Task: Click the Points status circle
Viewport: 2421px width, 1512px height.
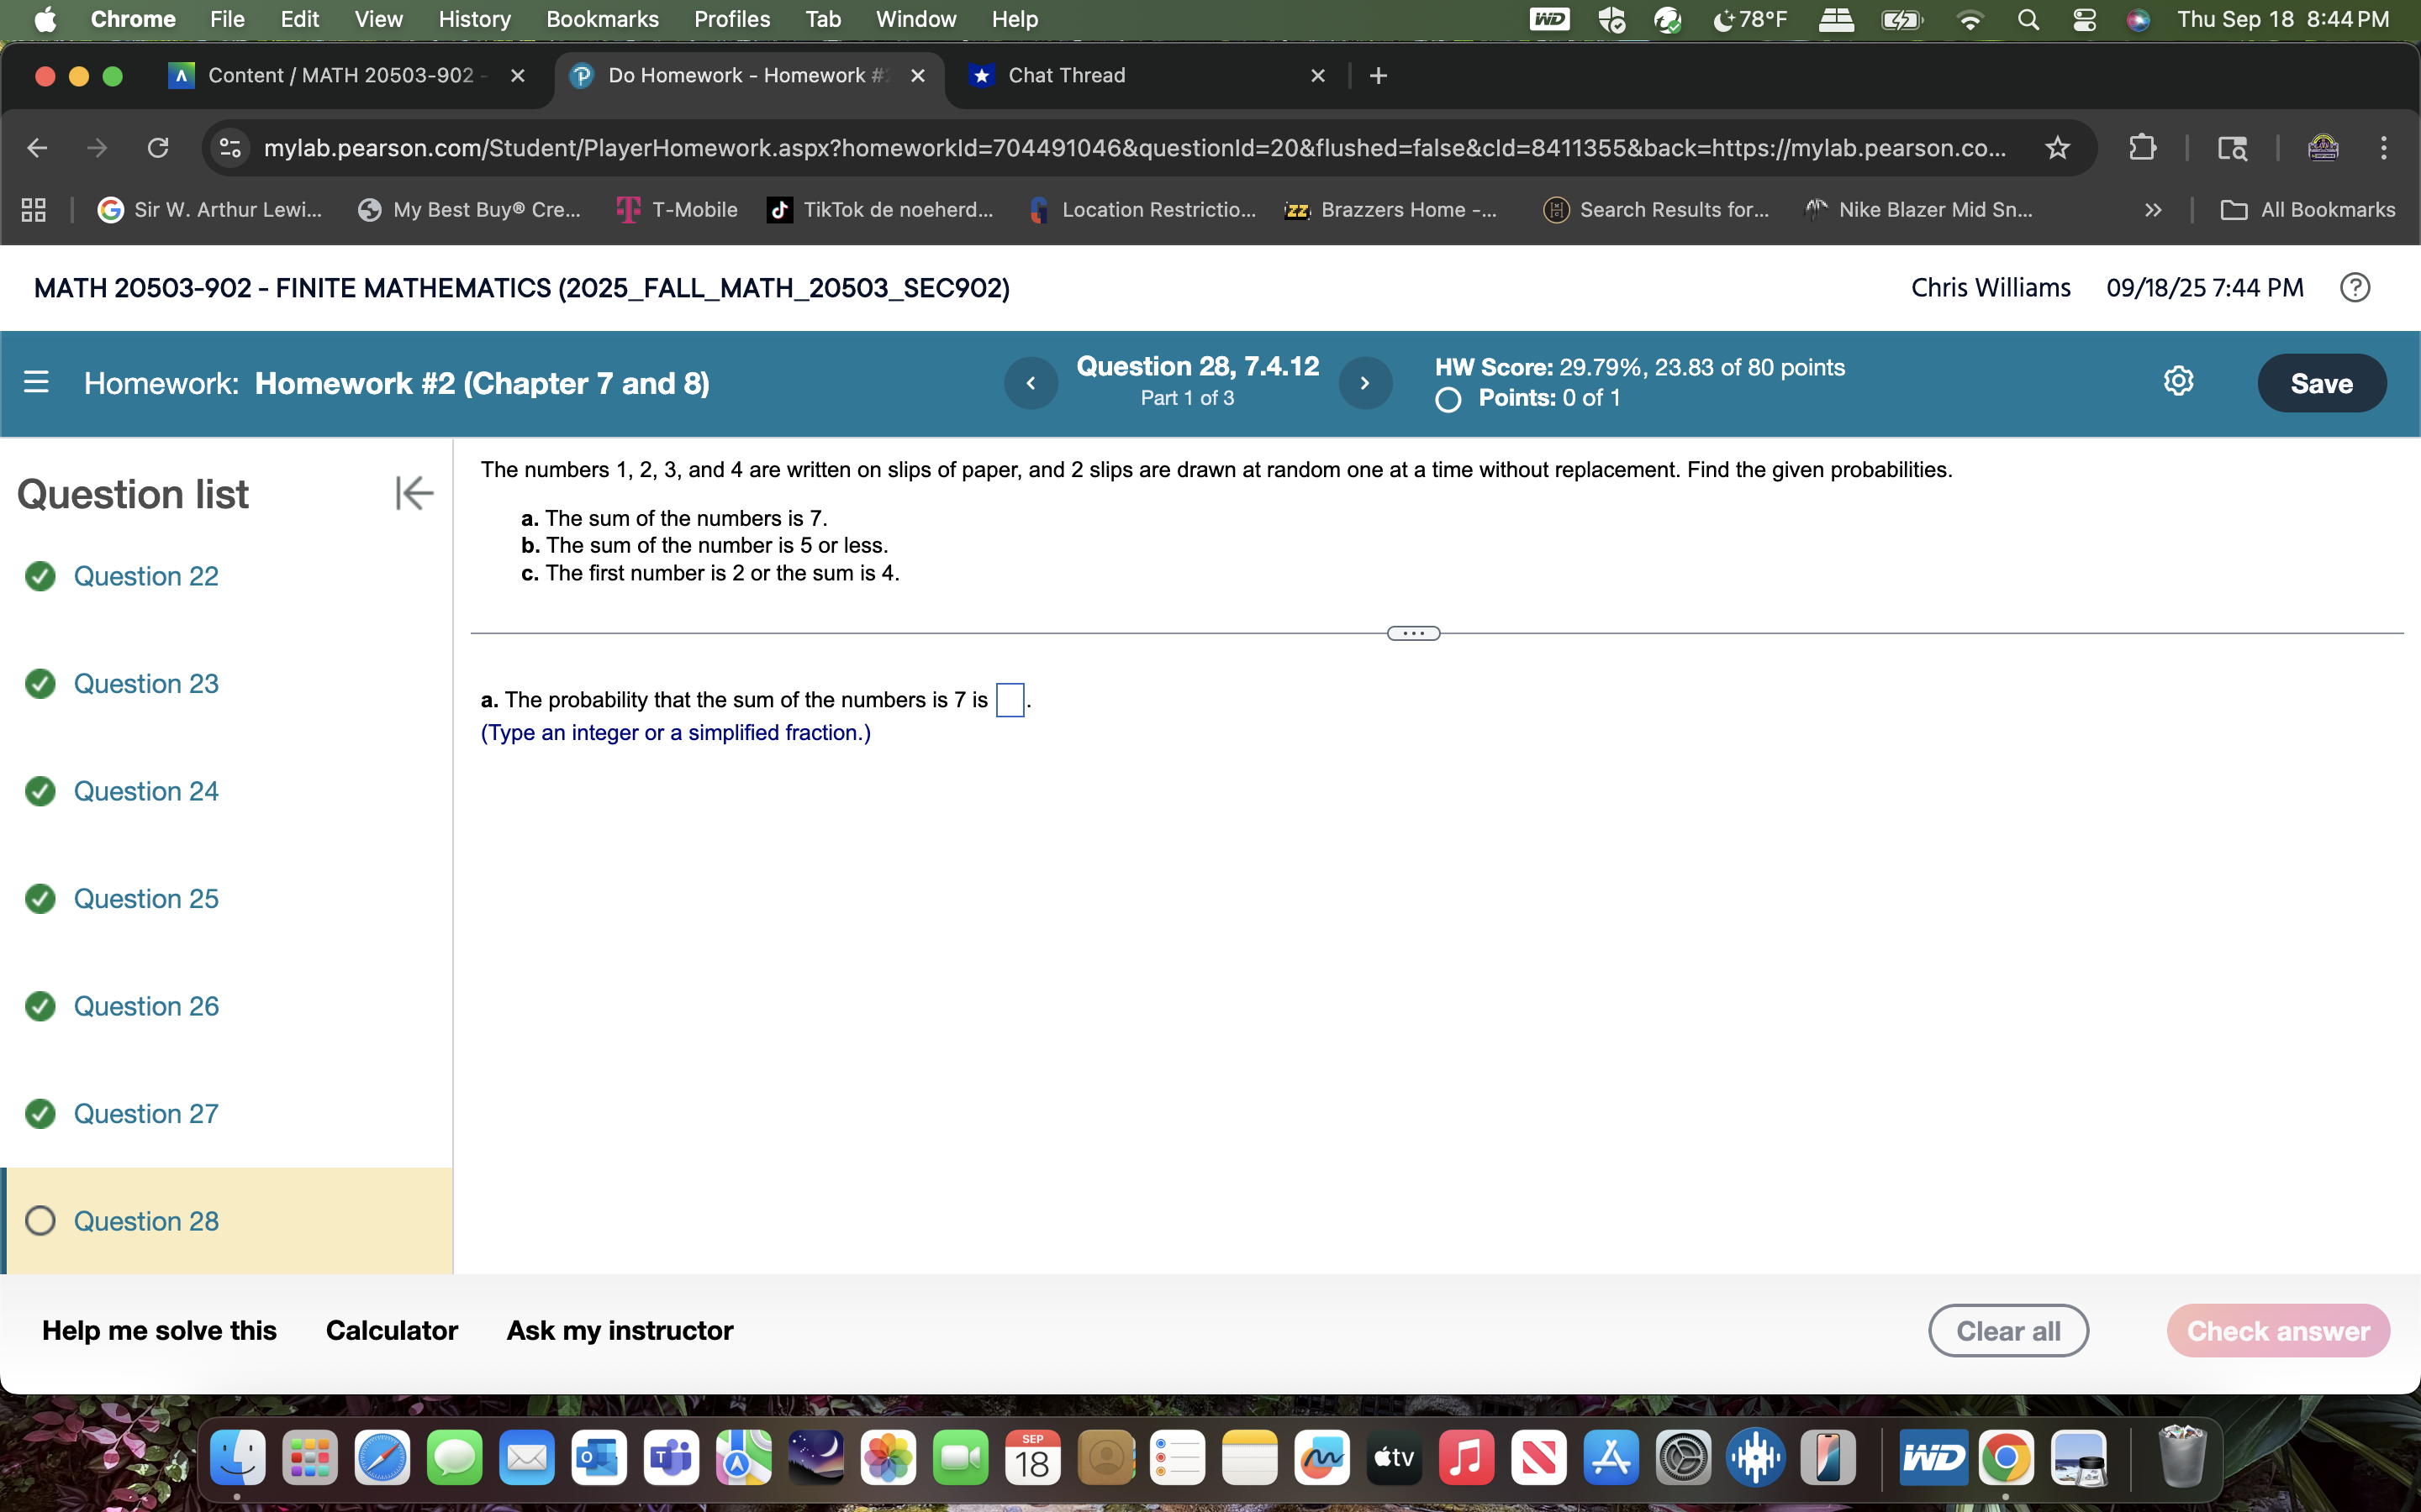Action: [x=1448, y=399]
